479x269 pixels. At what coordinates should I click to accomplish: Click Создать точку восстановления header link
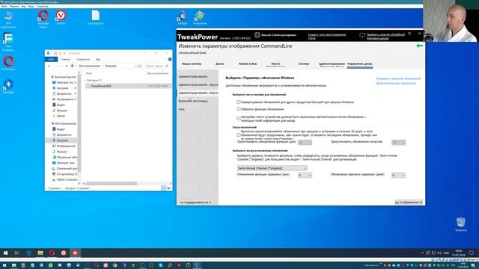point(327,34)
